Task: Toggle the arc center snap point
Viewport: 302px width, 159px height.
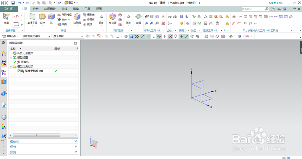Action: (x=170, y=36)
